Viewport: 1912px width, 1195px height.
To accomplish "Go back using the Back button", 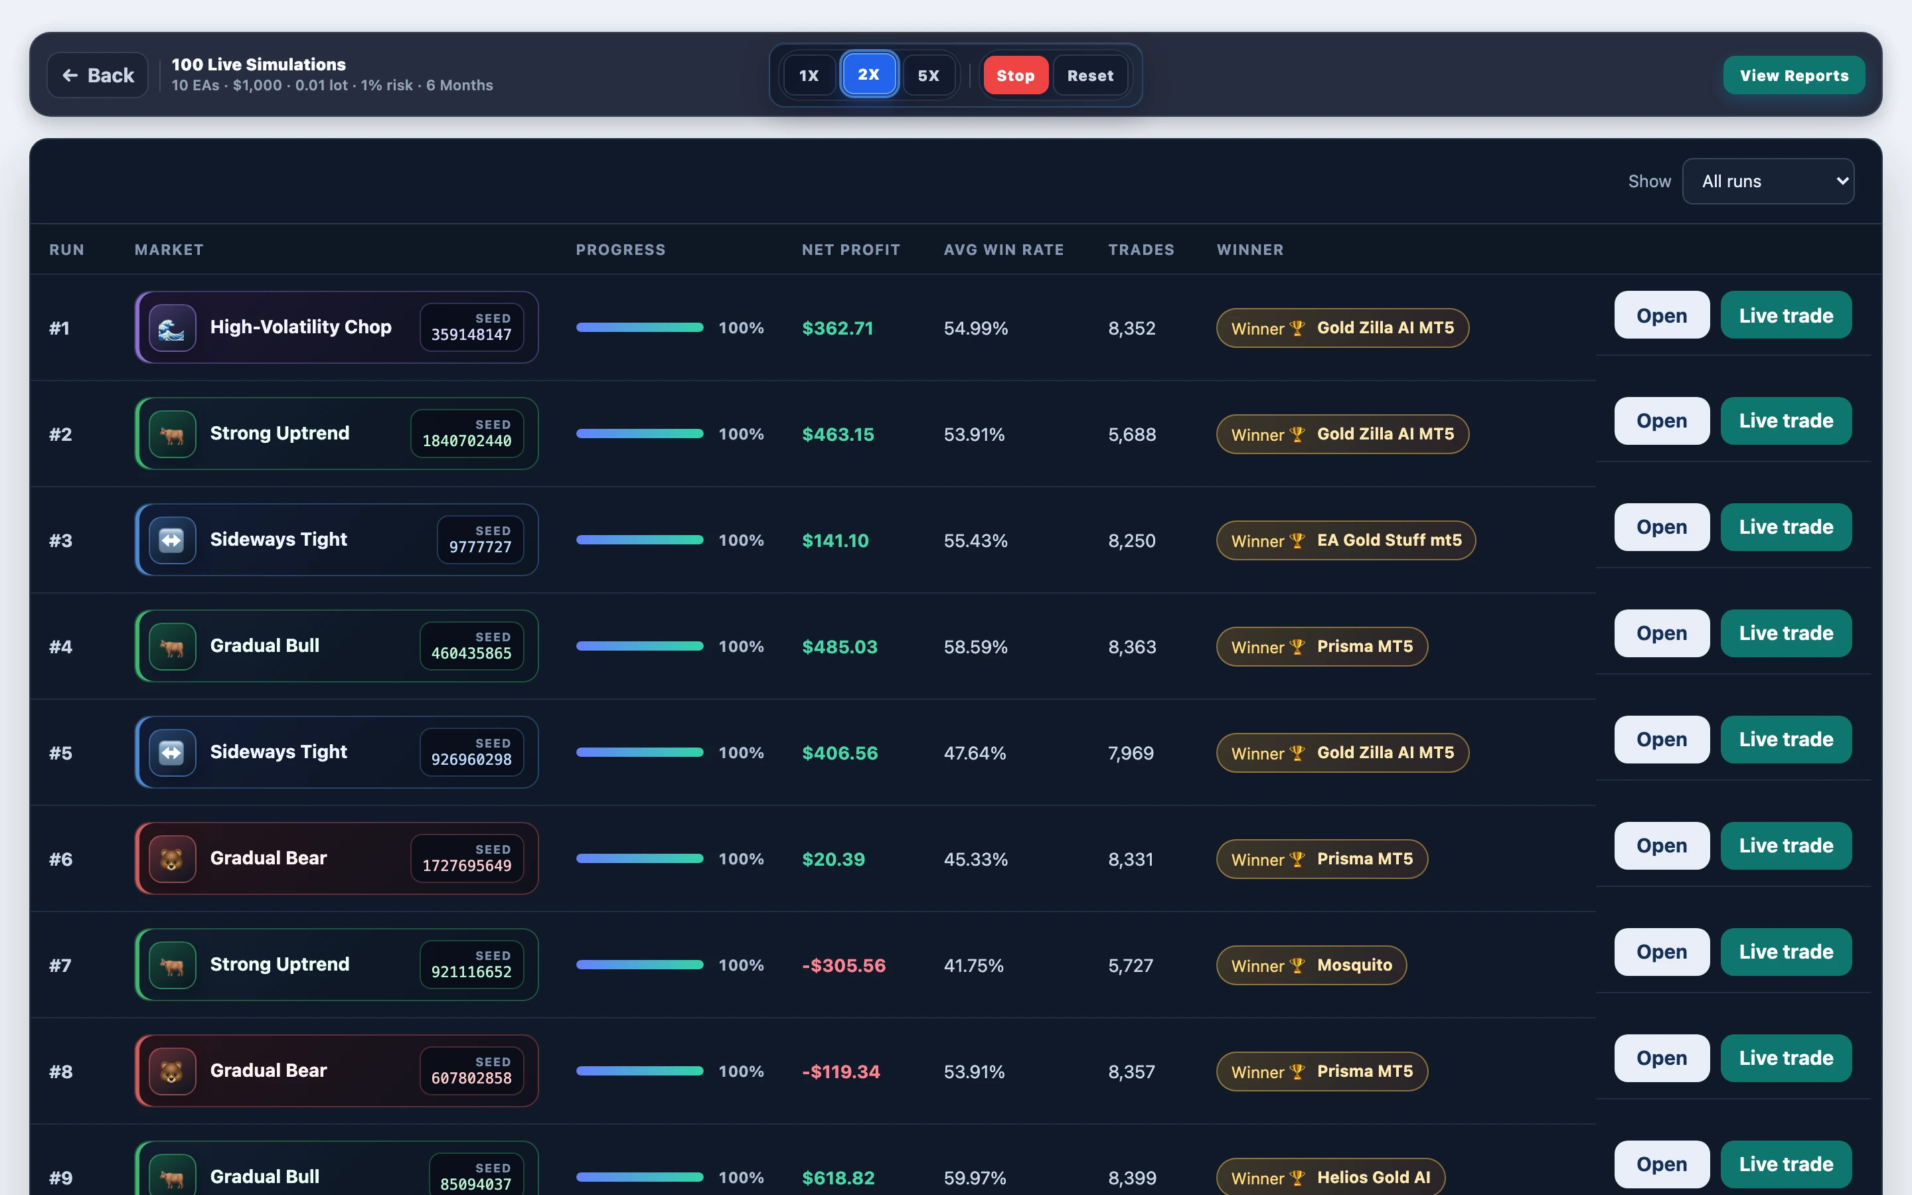I will [98, 75].
